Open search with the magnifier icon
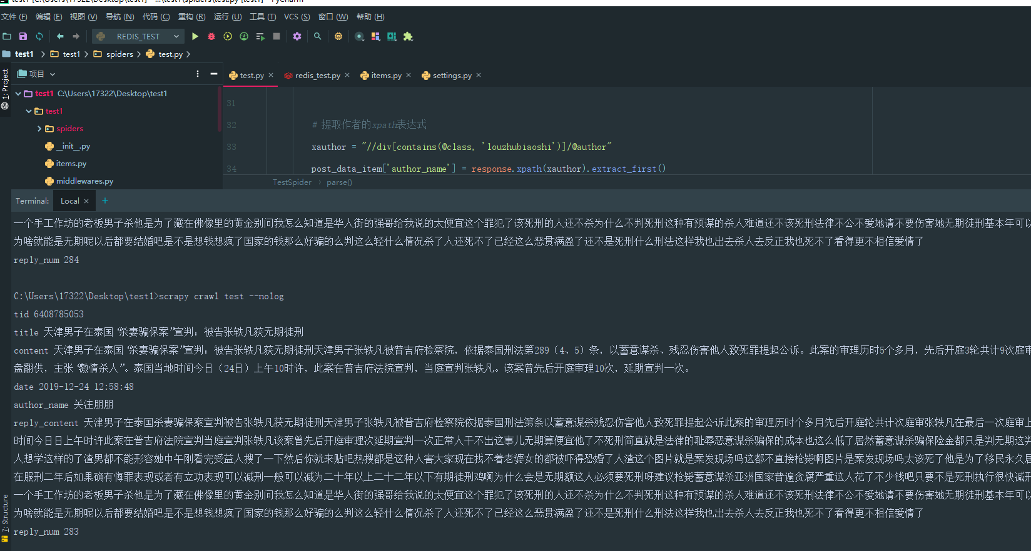 [x=318, y=36]
